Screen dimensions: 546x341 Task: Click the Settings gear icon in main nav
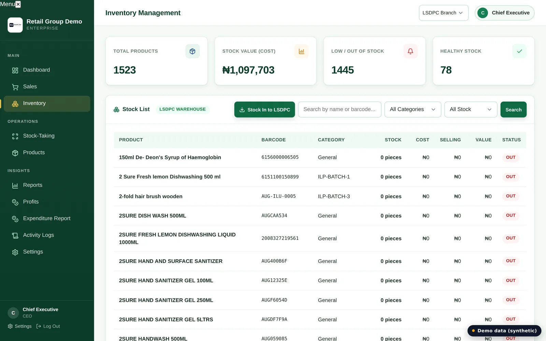coord(15,252)
